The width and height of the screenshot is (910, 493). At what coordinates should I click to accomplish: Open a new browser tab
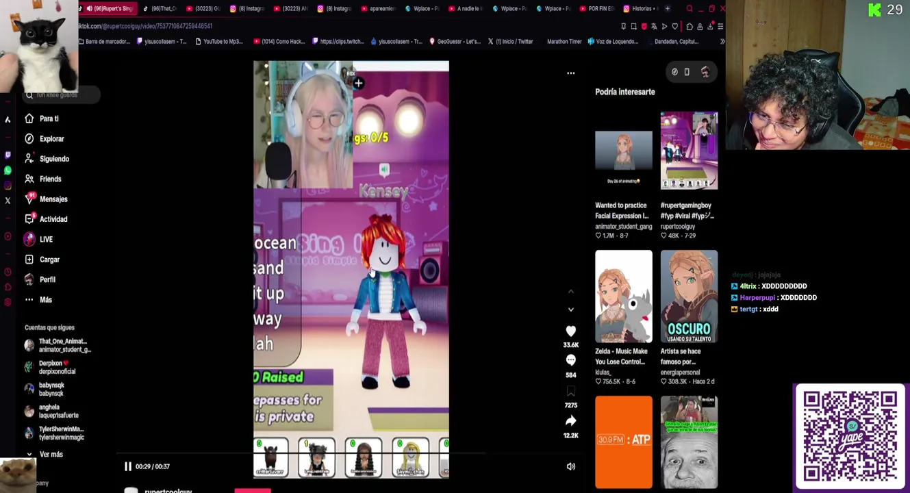(668, 9)
